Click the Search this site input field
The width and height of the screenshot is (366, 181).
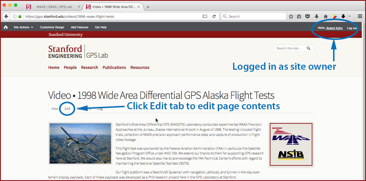(289, 48)
